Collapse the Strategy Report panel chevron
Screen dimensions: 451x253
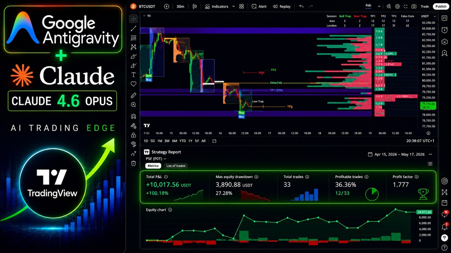(430, 154)
